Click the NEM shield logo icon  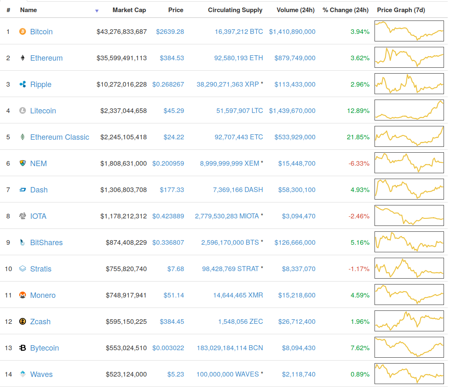[23, 163]
